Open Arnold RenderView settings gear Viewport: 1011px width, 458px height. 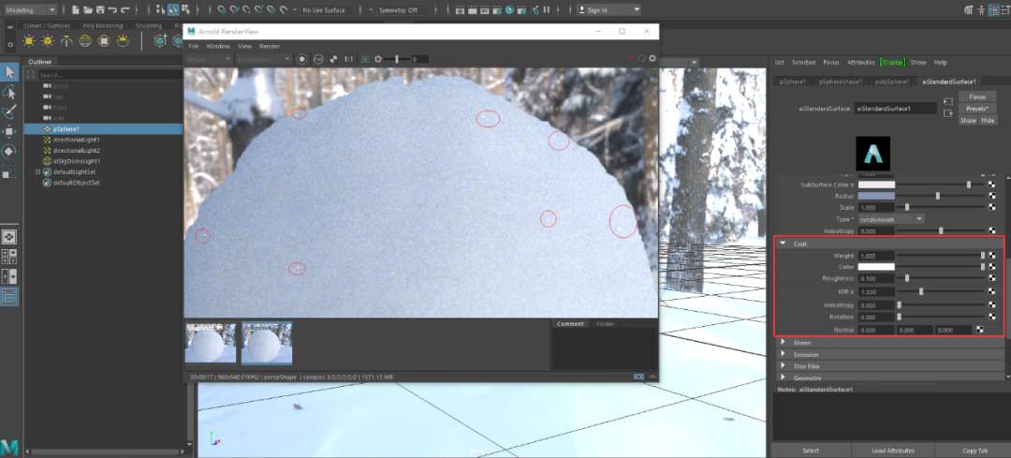tap(652, 59)
